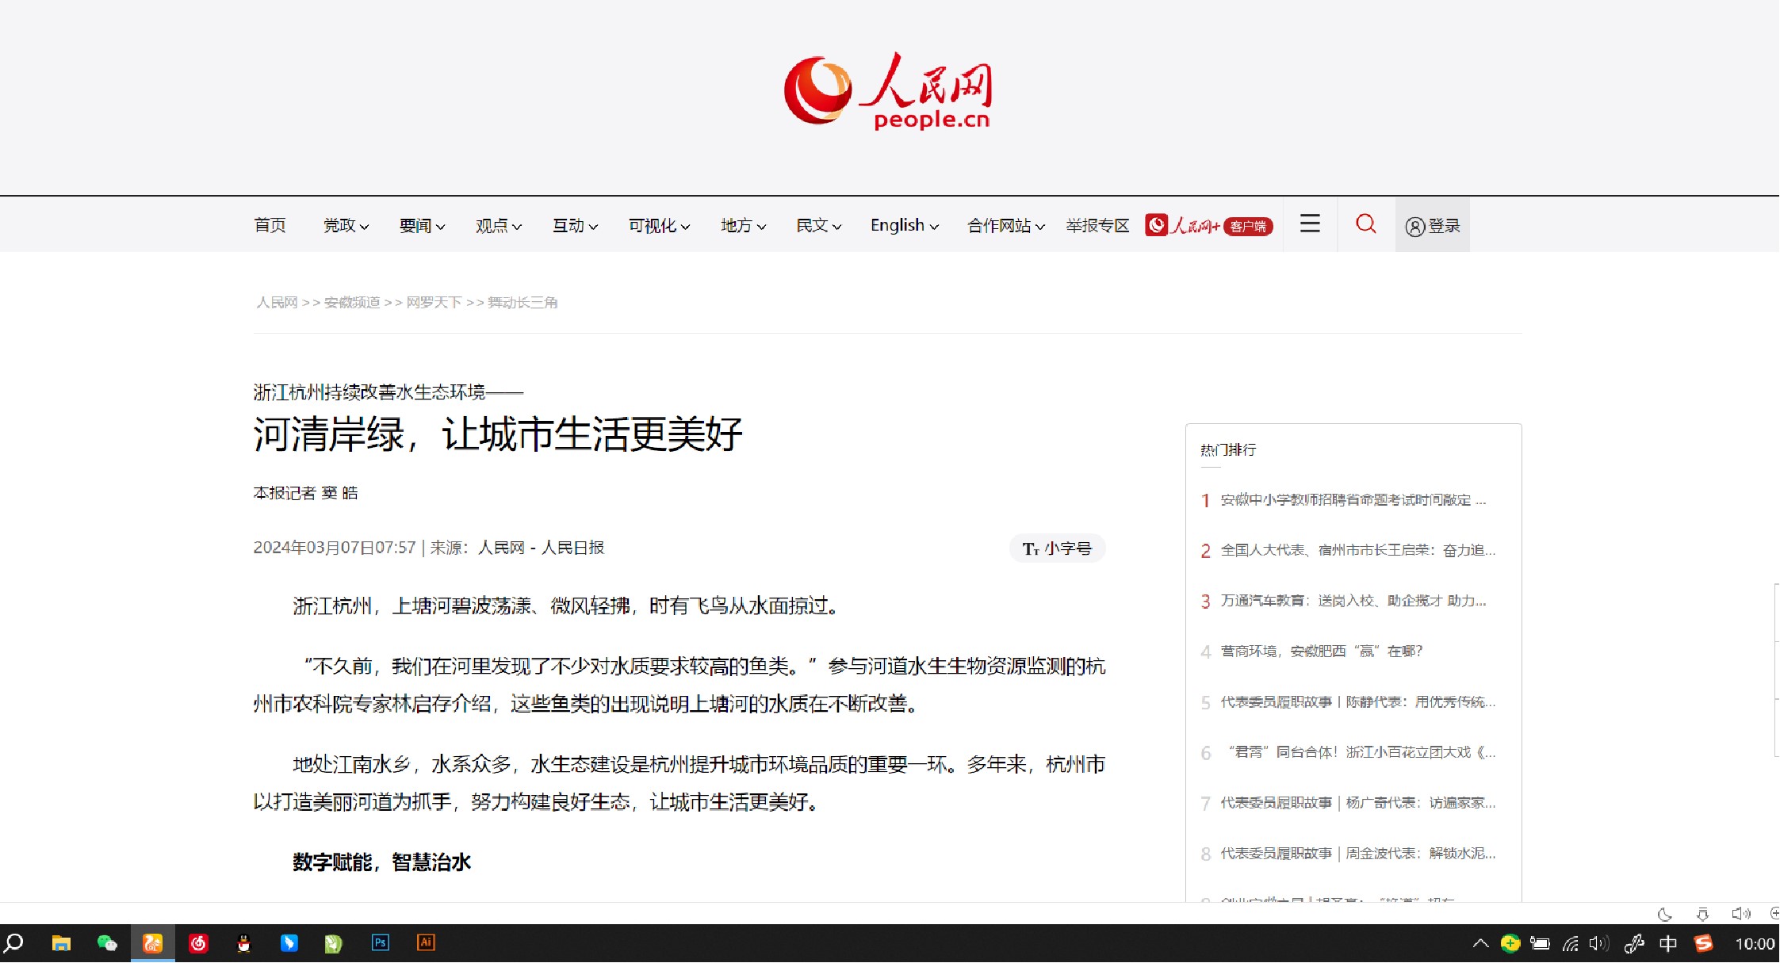Open the hamburger menu icon
This screenshot has width=1780, height=963.
point(1310,224)
